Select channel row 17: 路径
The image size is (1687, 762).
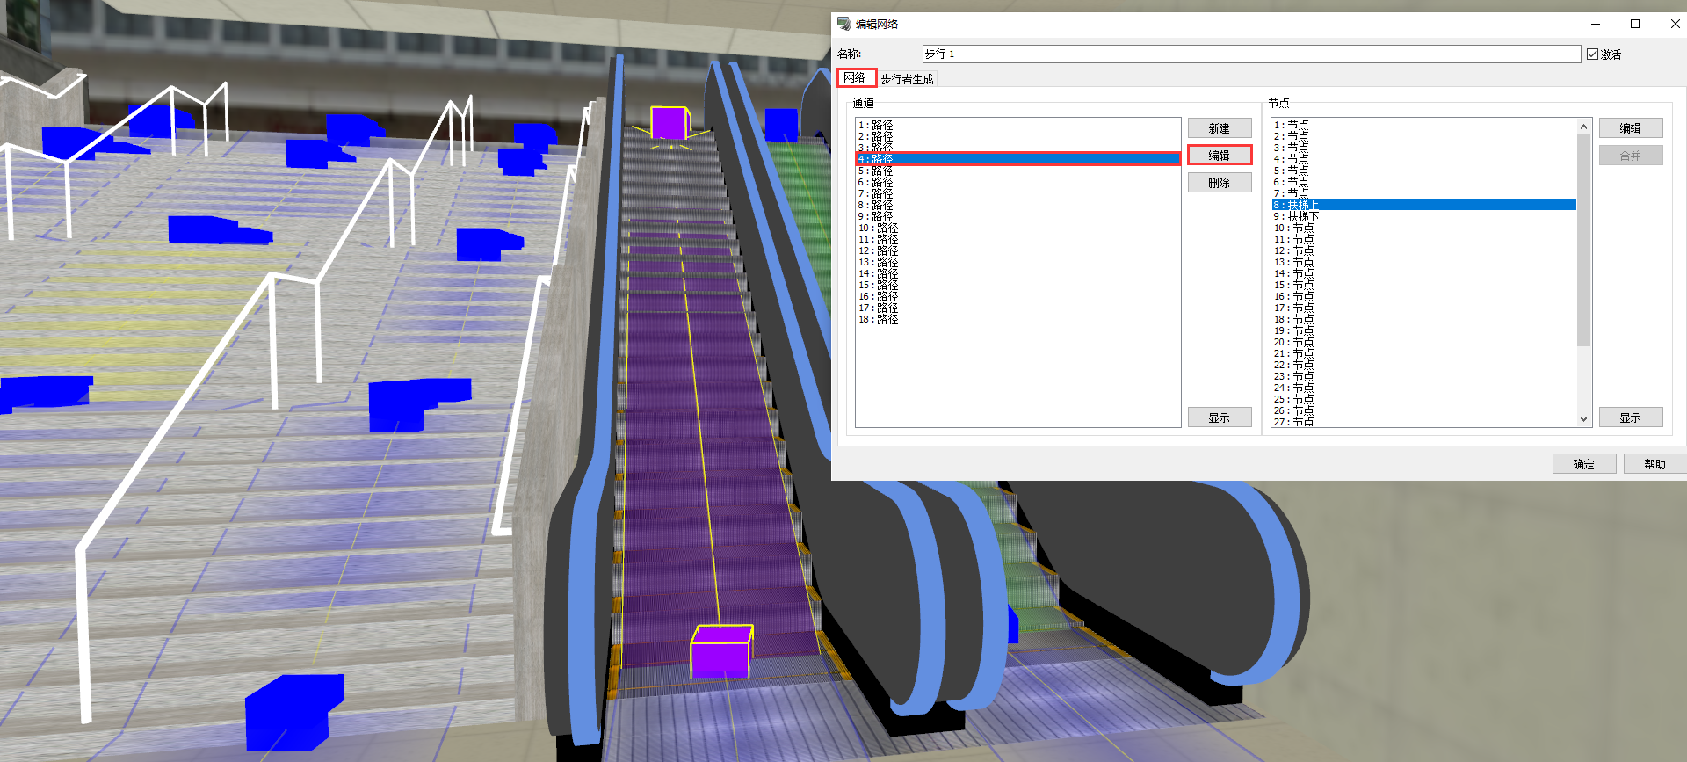[1017, 308]
